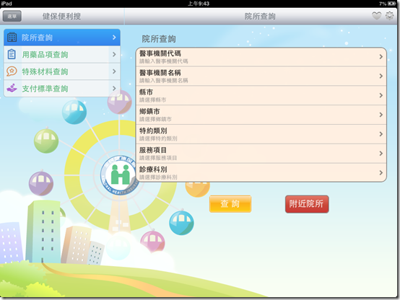Open 用藥品項查詢 menu item

62,55
